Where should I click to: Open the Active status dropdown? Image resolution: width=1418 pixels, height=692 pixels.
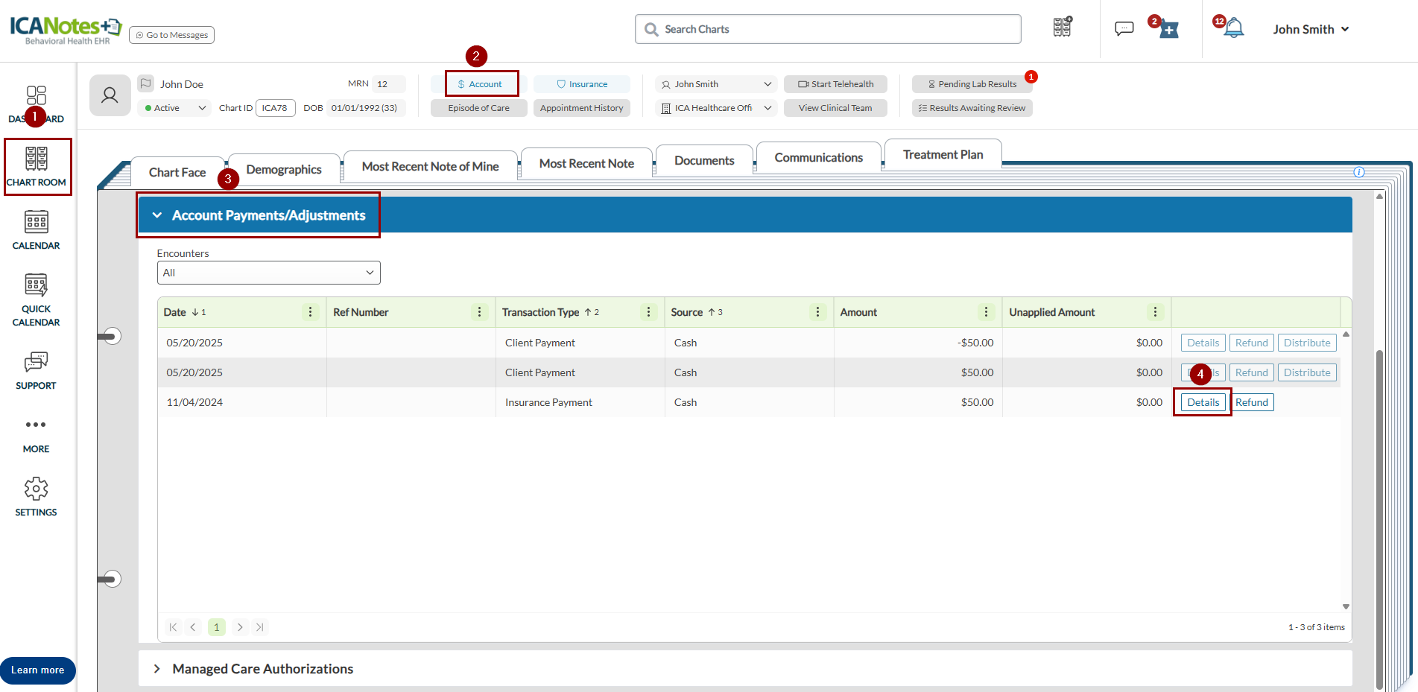175,108
